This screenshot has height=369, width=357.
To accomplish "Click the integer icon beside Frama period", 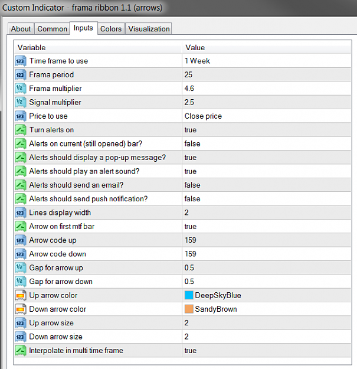I will (20, 75).
